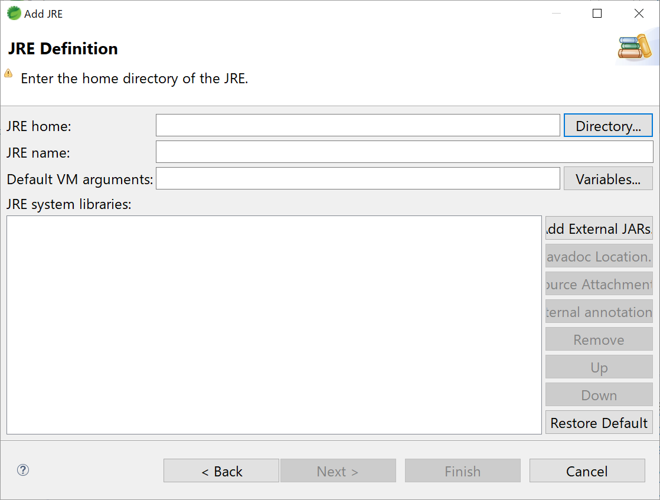
Task: Click the Down button
Action: [599, 395]
